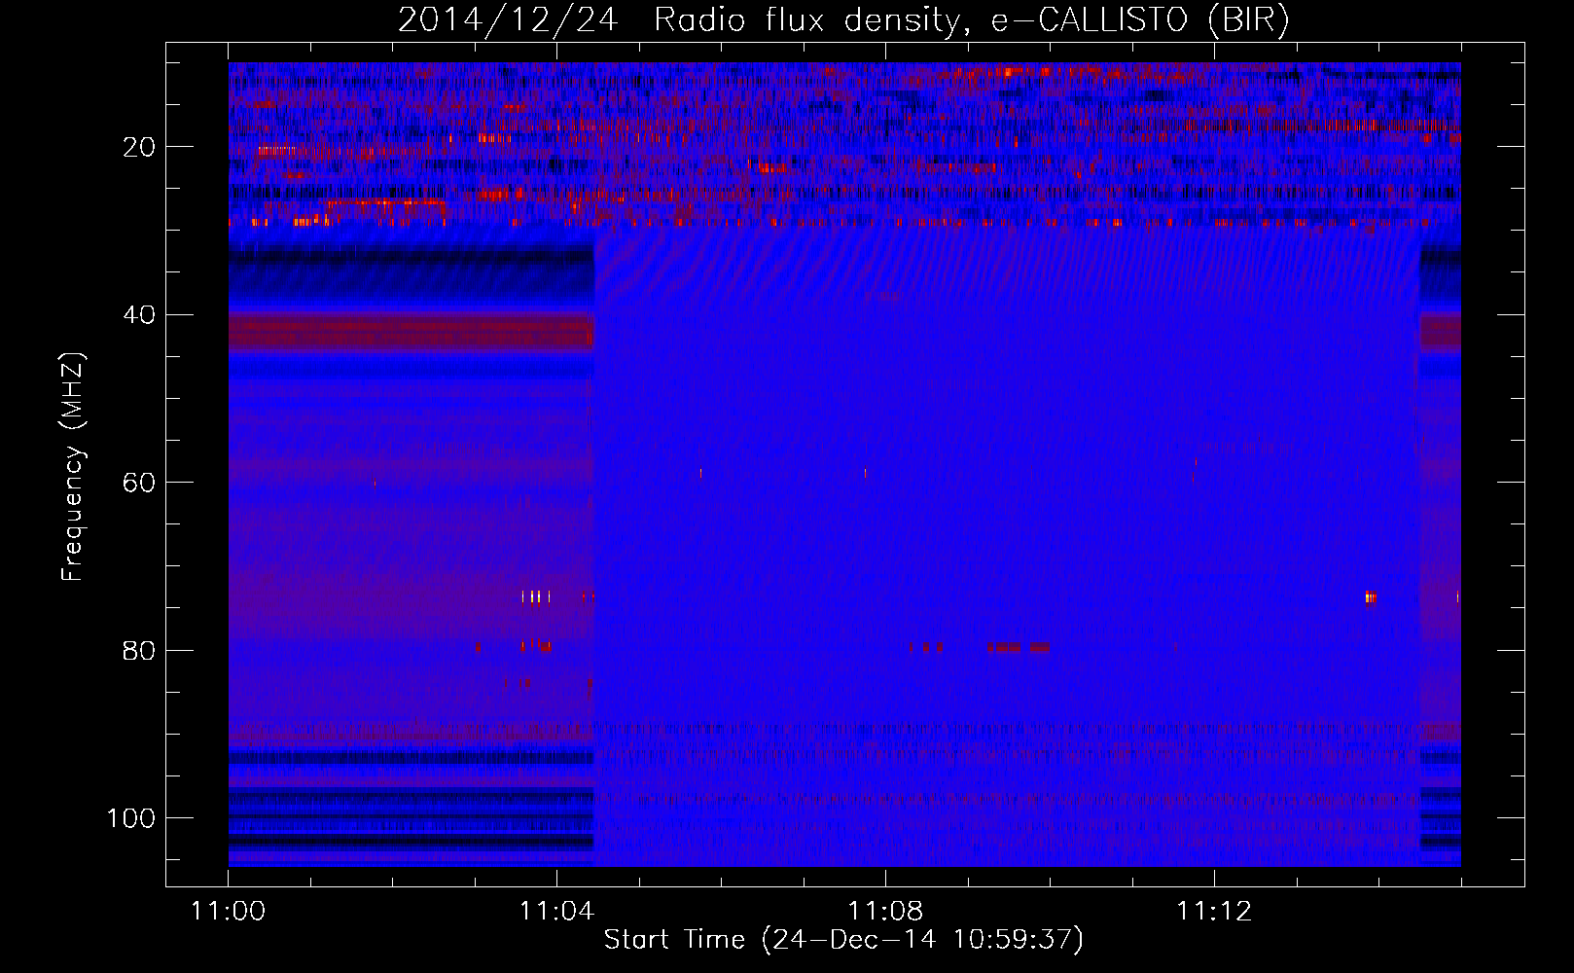Select the 11:08 time tick label
The height and width of the screenshot is (973, 1574).
coord(885,912)
